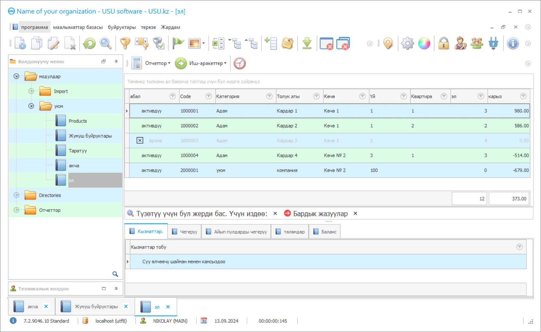Open Таратуу in the tree
The image size is (541, 332).
point(78,151)
